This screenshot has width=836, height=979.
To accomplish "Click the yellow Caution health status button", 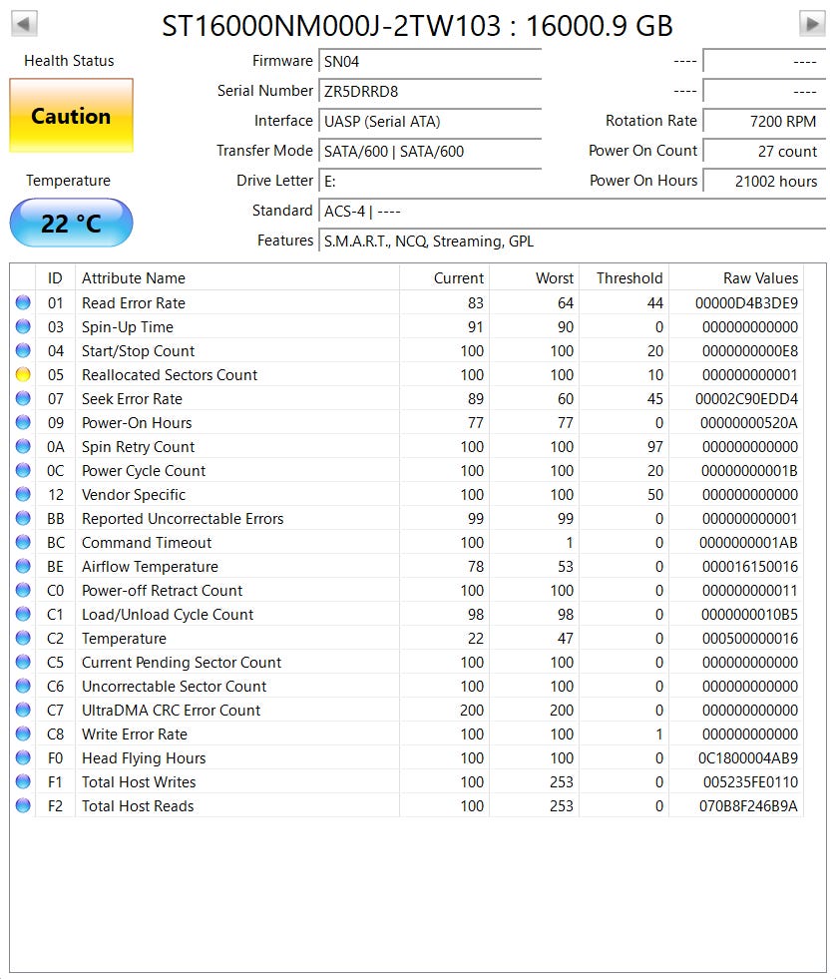I will pos(71,116).
